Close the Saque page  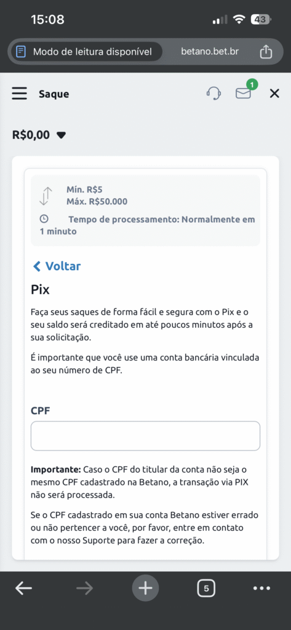274,94
